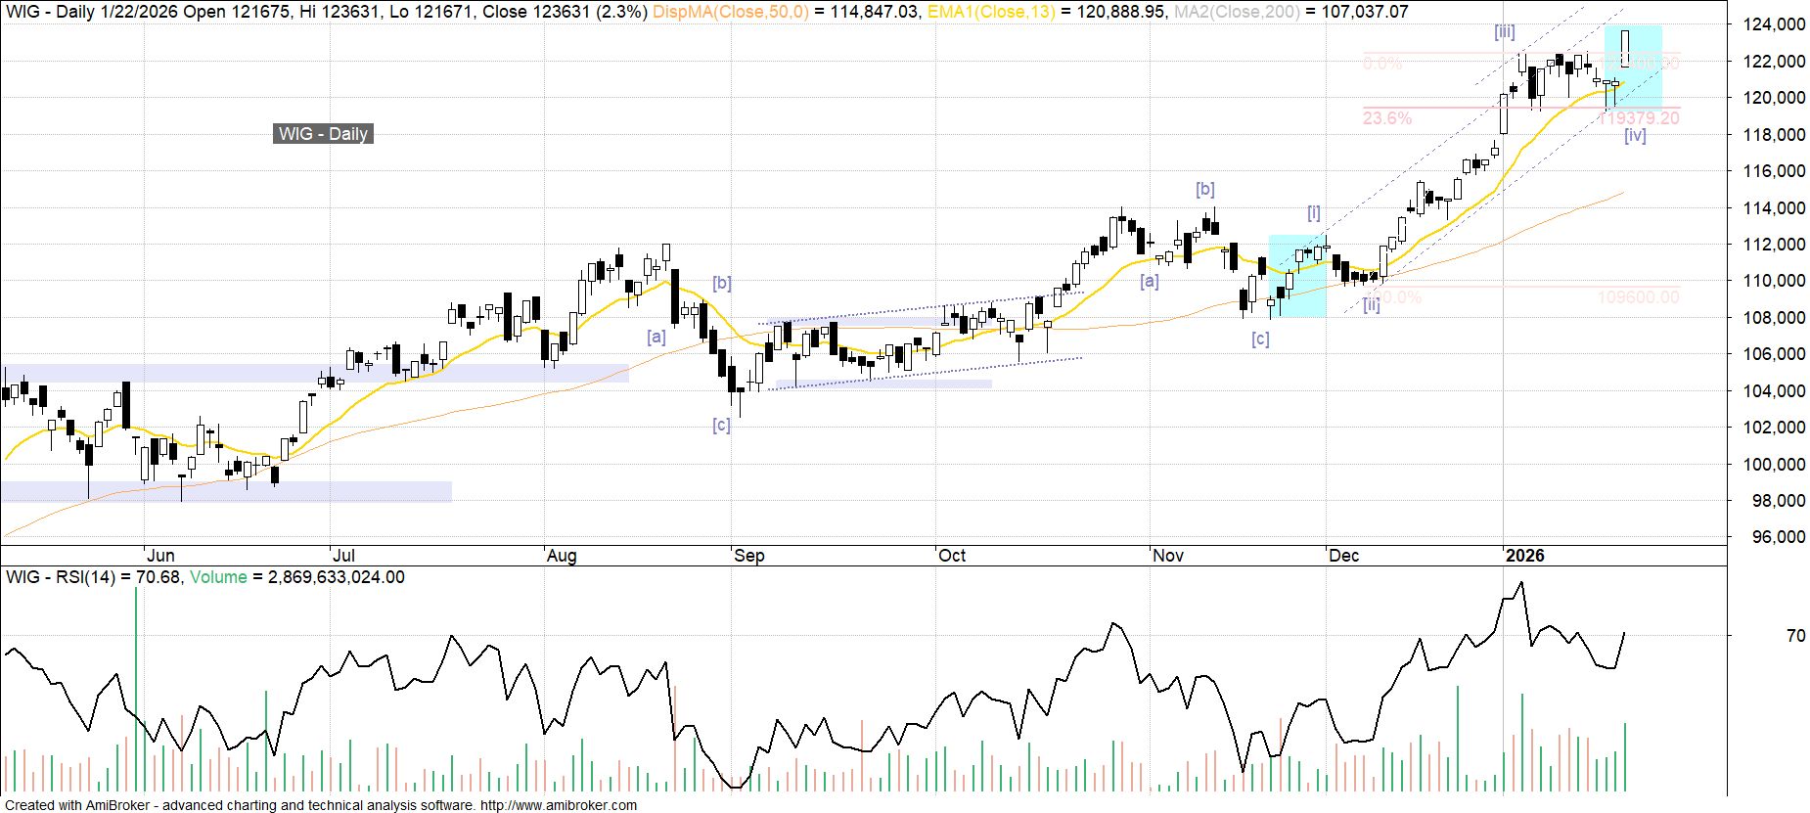Click the [ii] wave label in early December
Image resolution: width=1810 pixels, height=813 pixels.
click(1372, 305)
